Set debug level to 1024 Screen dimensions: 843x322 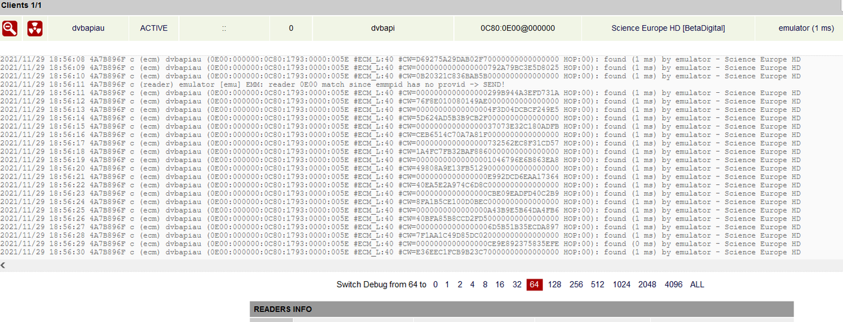[622, 284]
